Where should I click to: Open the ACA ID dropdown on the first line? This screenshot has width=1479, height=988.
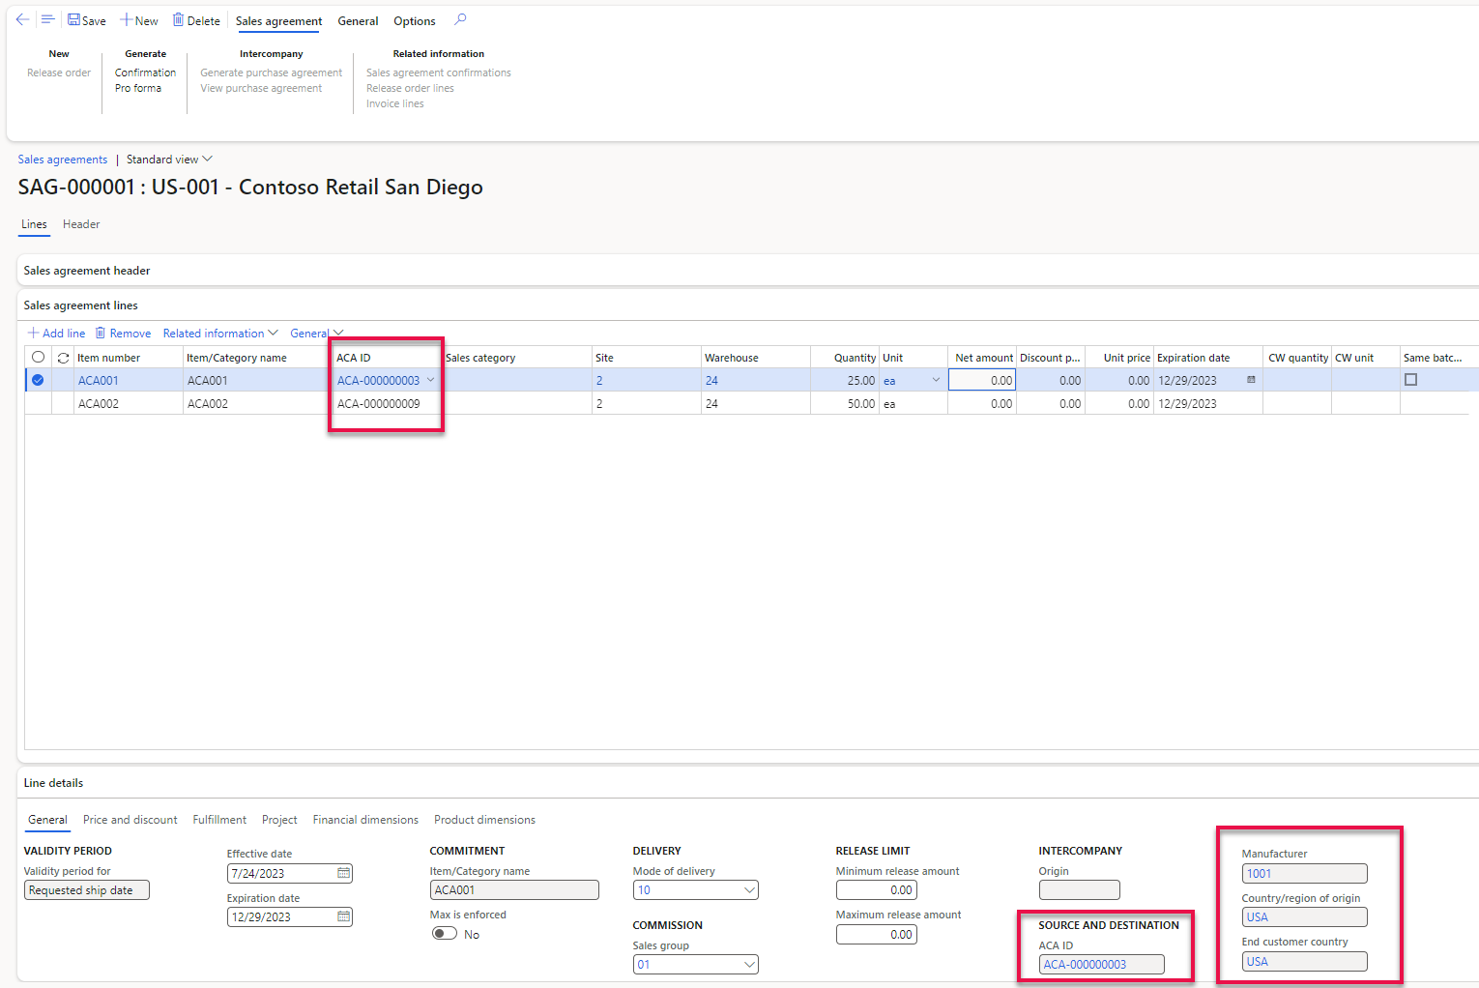pos(431,380)
